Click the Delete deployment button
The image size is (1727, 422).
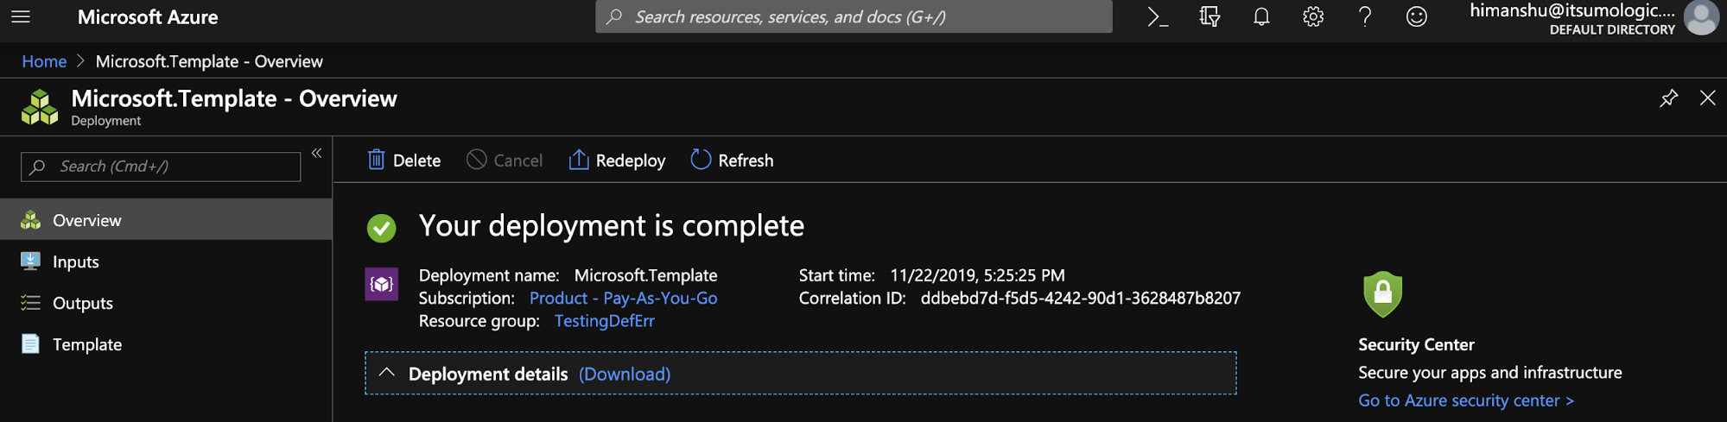(x=404, y=161)
